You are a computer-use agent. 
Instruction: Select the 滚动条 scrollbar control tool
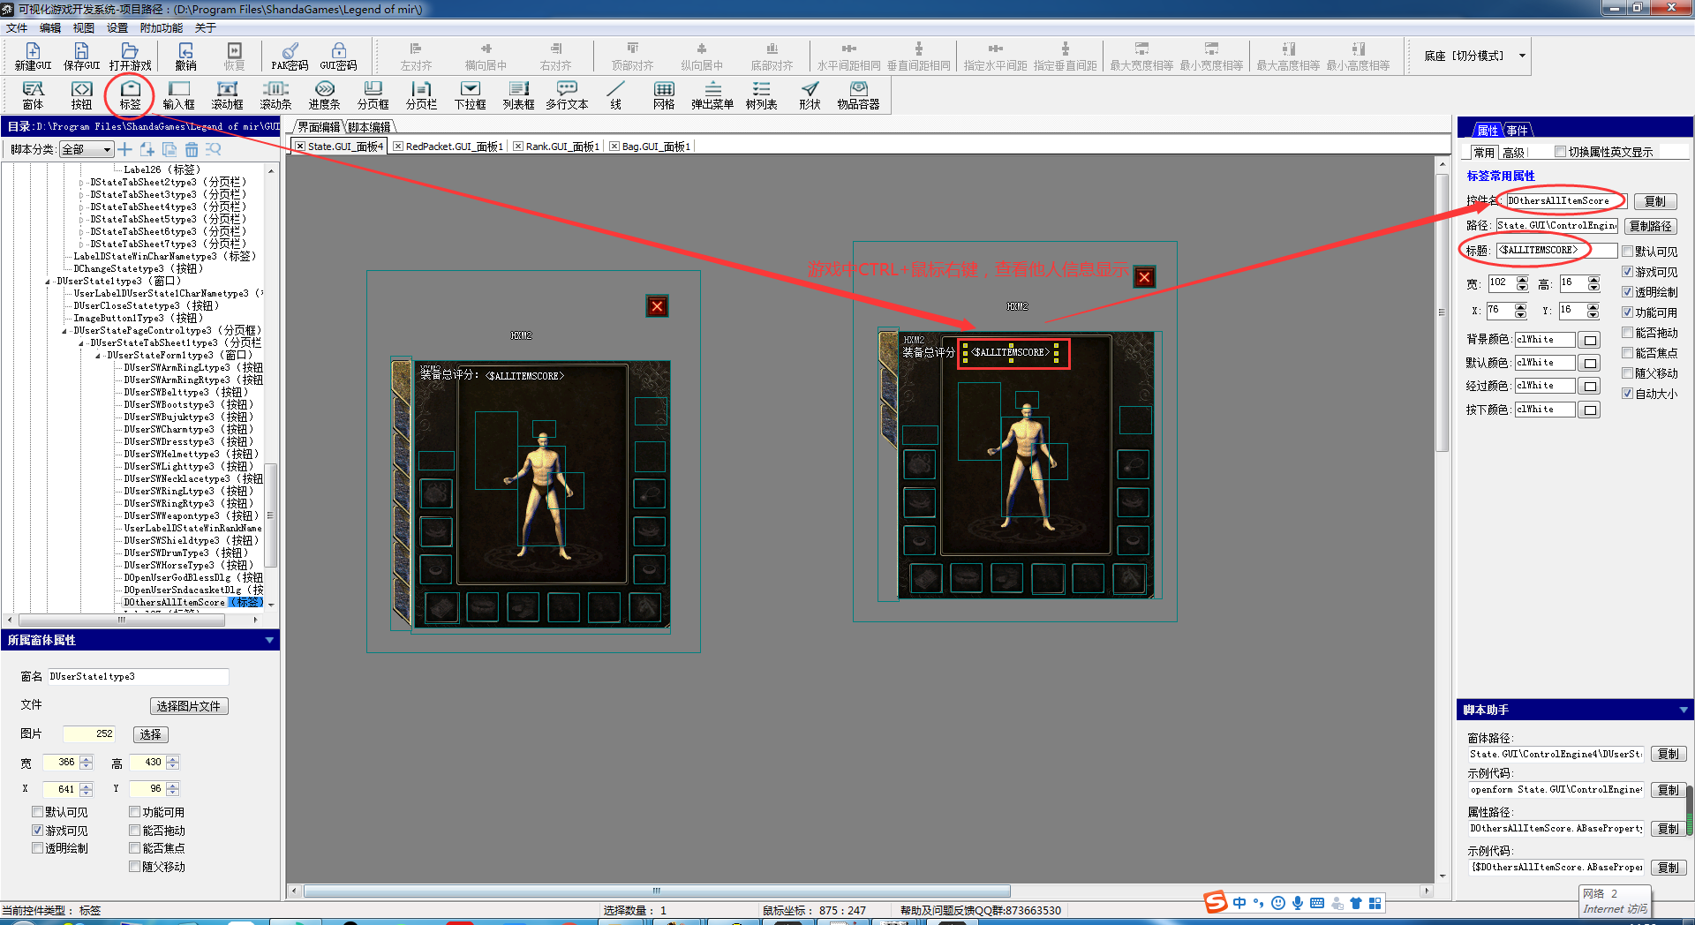[275, 95]
